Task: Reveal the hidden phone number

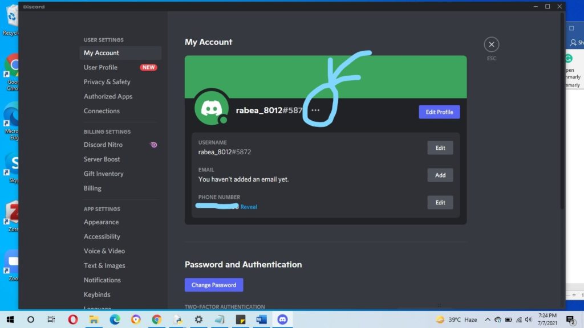Action: tap(249, 207)
